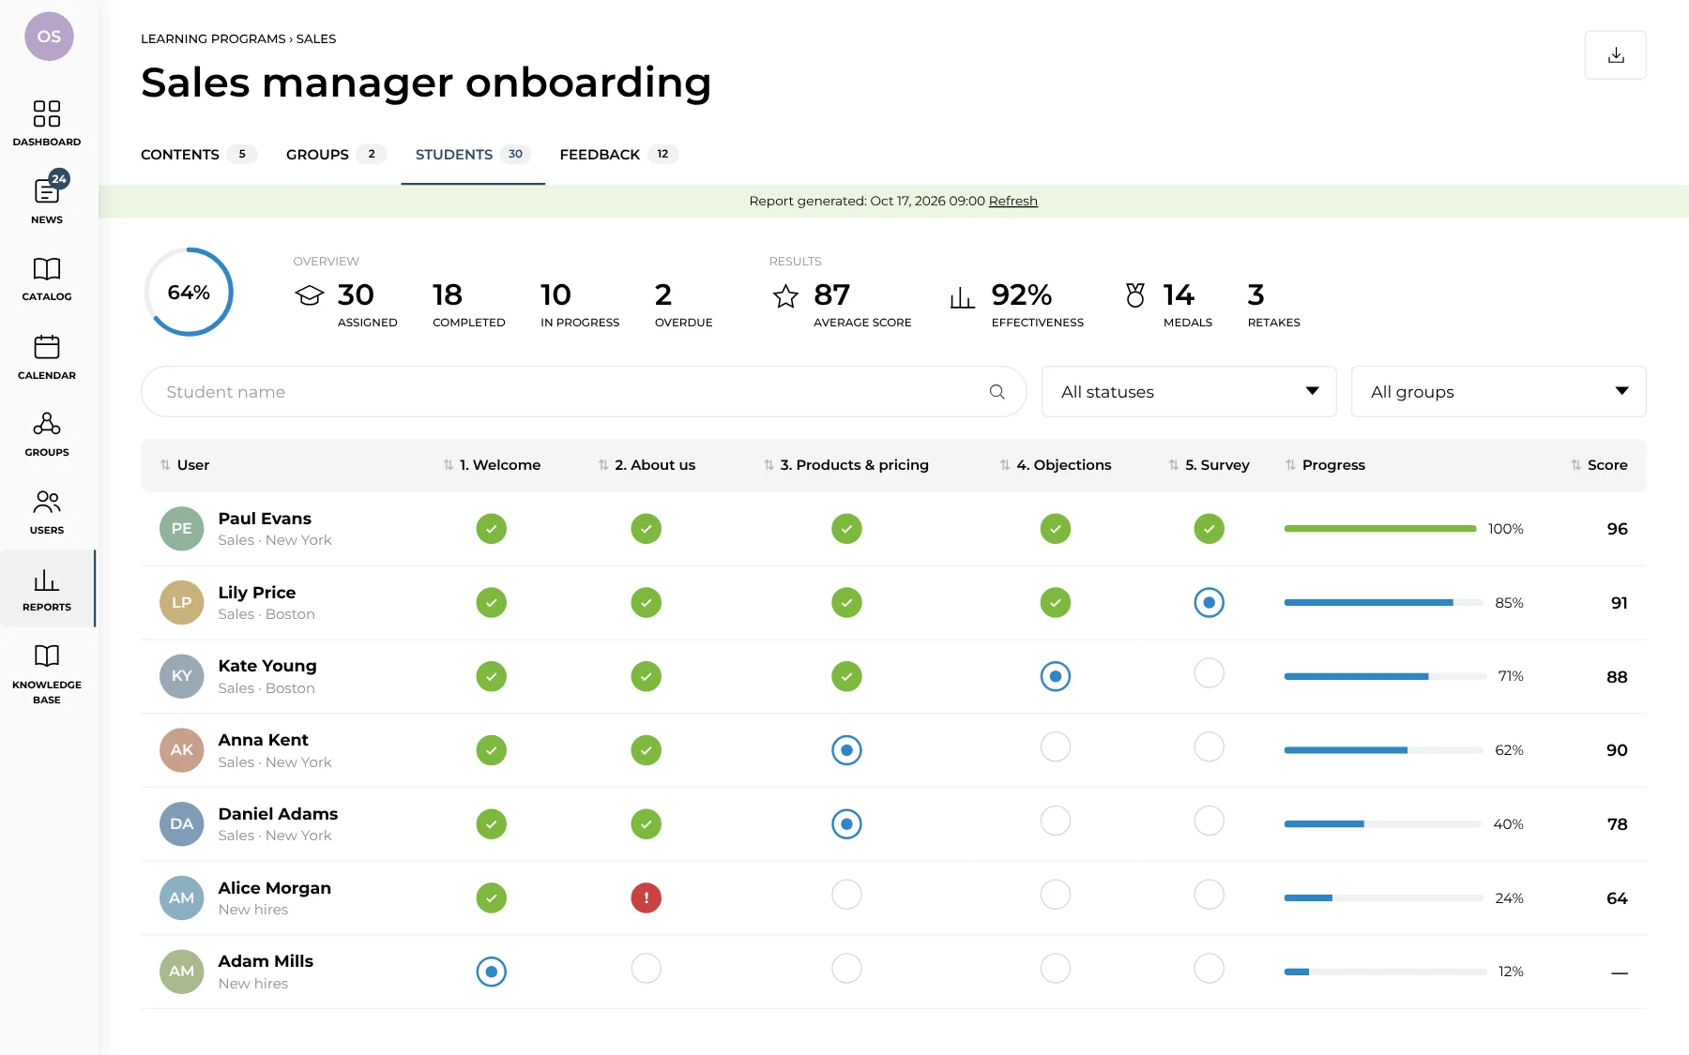This screenshot has width=1689, height=1055.
Task: Open the OS profile avatar
Action: coord(49,37)
